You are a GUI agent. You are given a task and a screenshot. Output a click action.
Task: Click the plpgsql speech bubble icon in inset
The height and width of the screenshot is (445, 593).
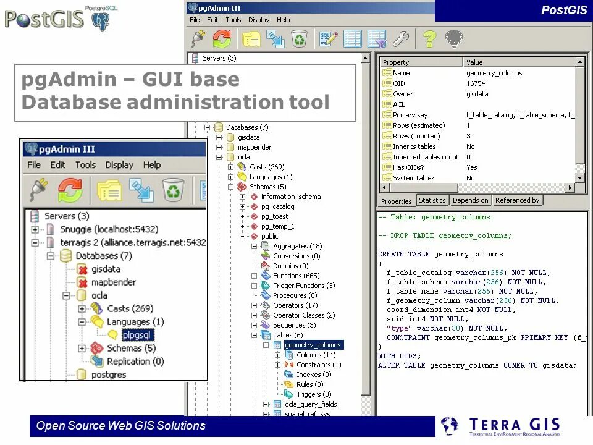(112, 335)
